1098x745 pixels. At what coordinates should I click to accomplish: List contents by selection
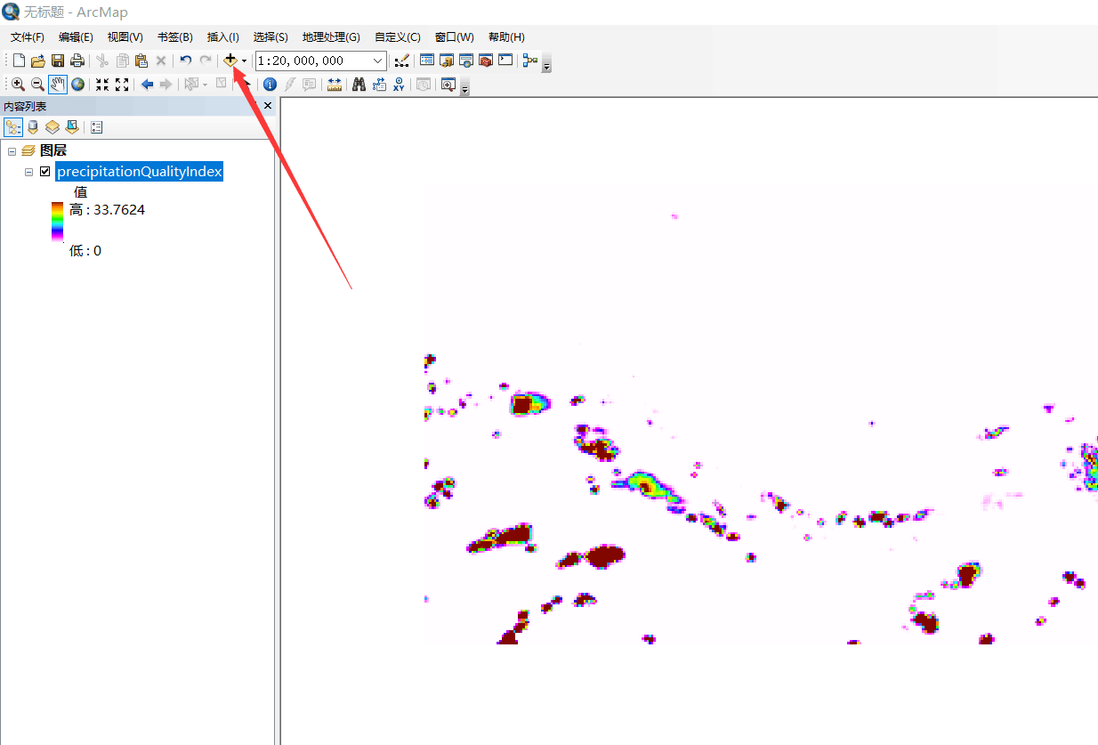(72, 127)
